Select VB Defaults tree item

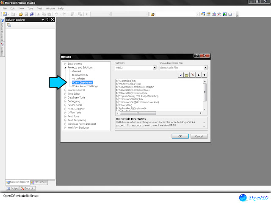(x=79, y=79)
